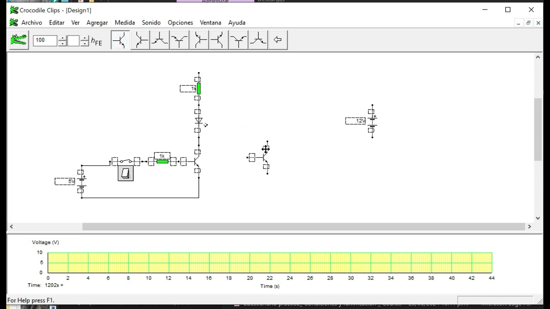Restore the Design1 document window
The width and height of the screenshot is (550, 309).
pos(529,23)
